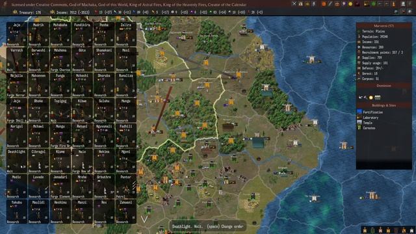
Task: Click the white statue icon near top-right corner
Action: (403, 4)
